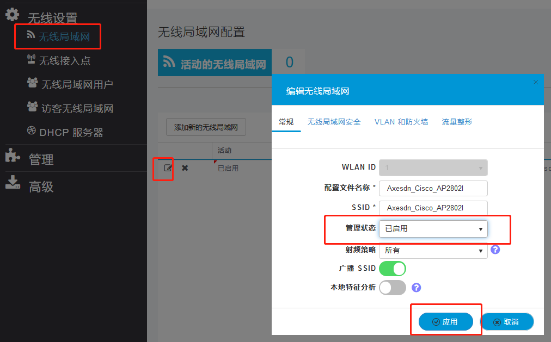
Task: Click the 高级 download icon
Action: (12, 183)
